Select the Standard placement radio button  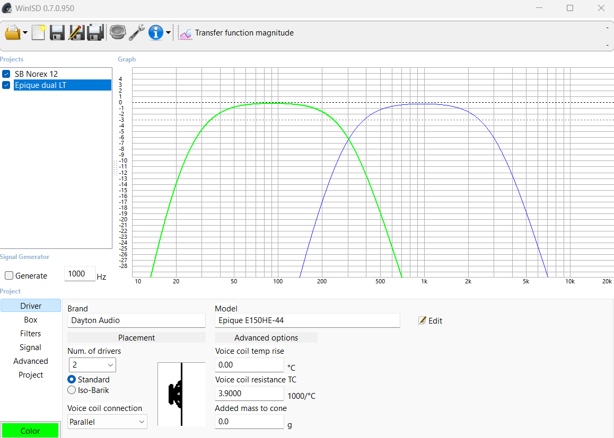tap(72, 379)
